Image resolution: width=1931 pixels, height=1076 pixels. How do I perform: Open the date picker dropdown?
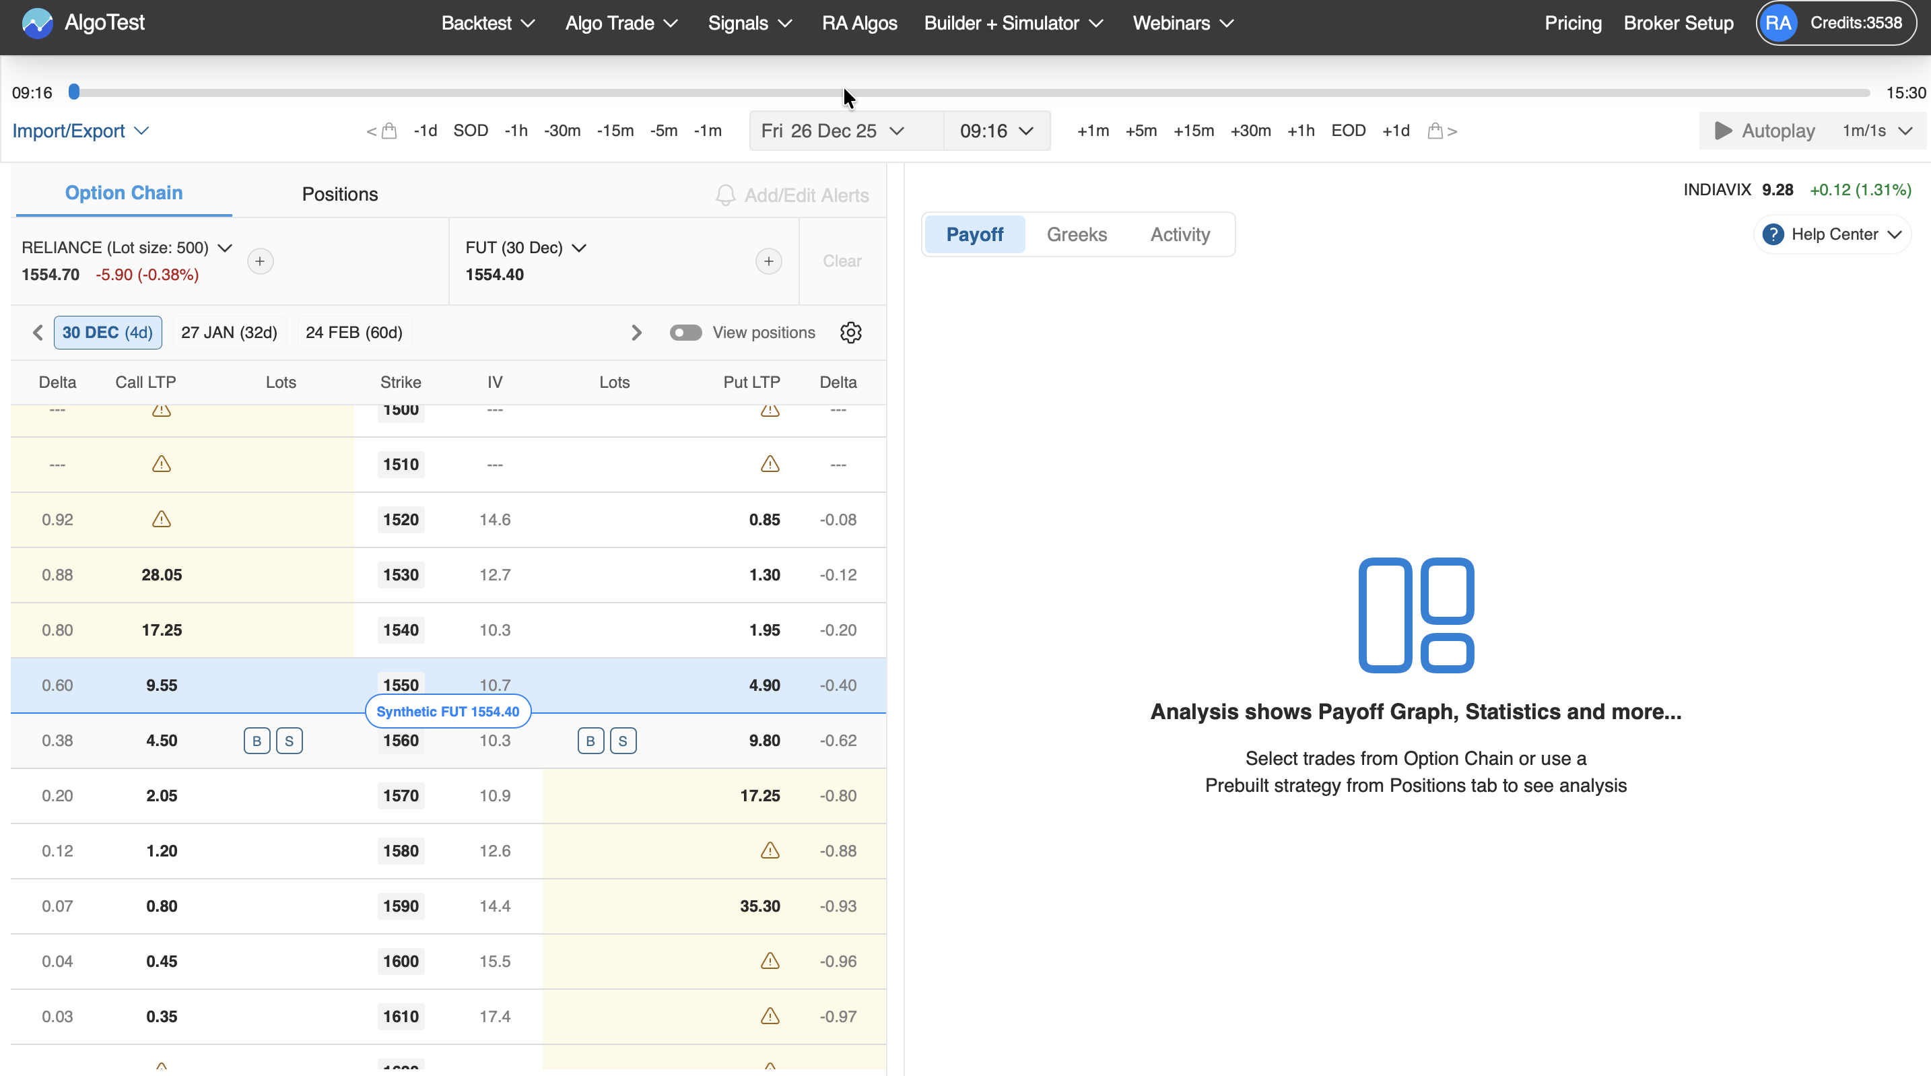pyautogui.click(x=832, y=131)
